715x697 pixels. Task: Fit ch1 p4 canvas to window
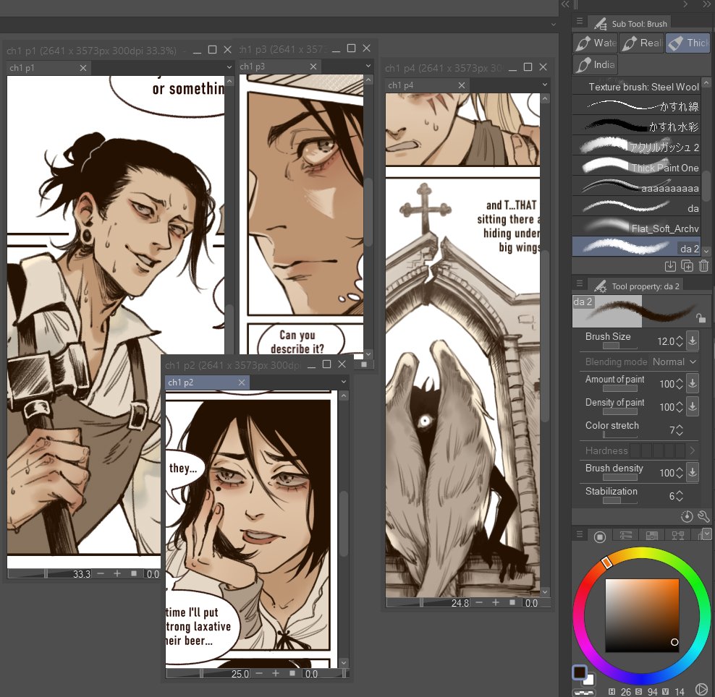(x=512, y=602)
